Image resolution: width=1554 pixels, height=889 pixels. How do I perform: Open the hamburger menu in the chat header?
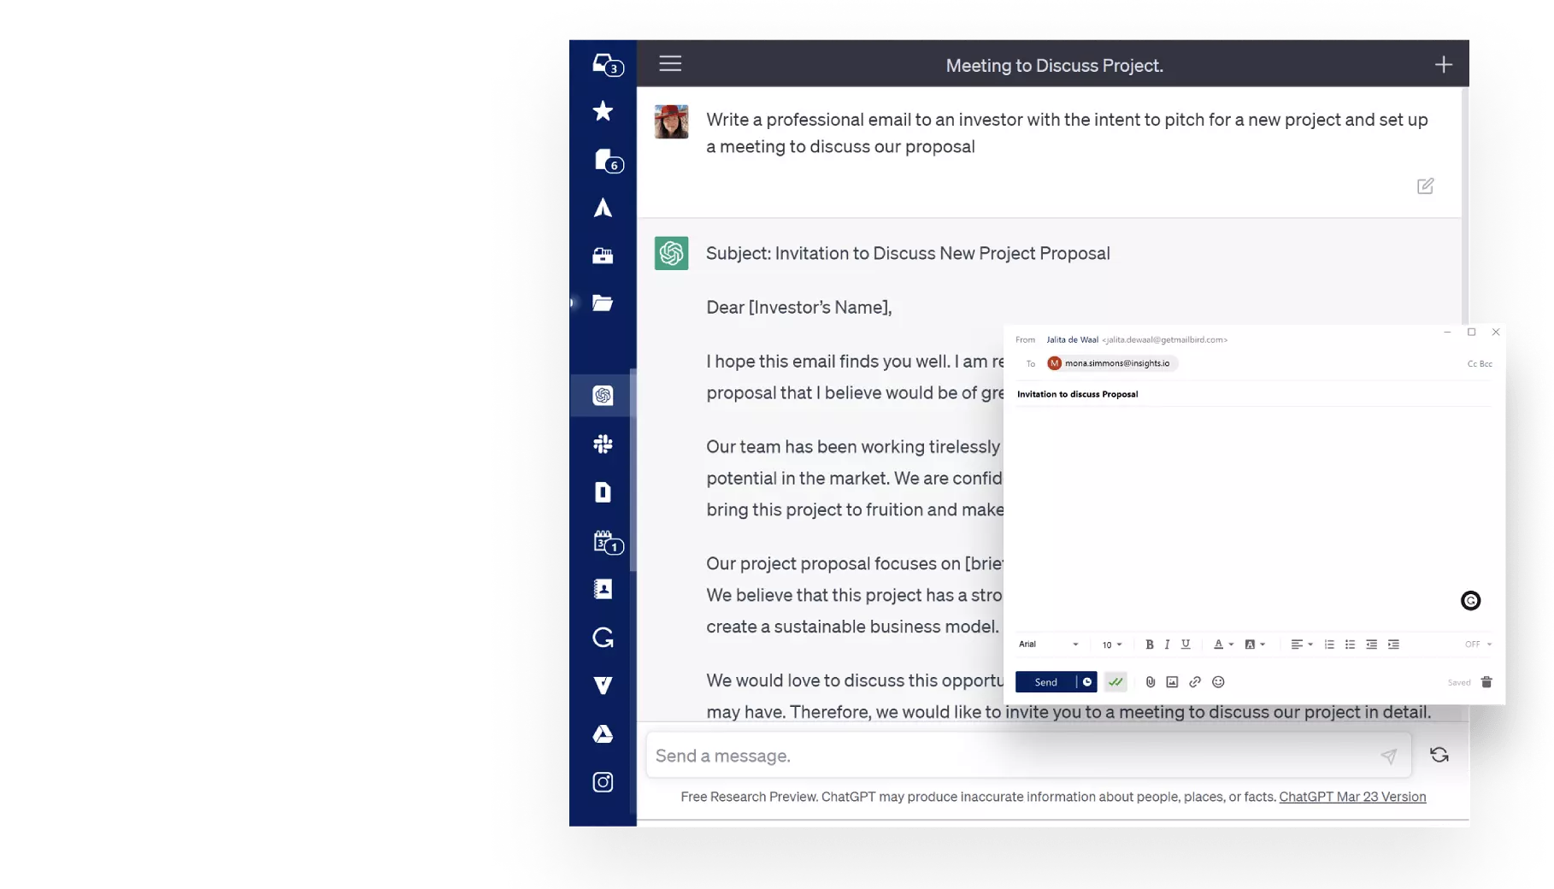[670, 63]
